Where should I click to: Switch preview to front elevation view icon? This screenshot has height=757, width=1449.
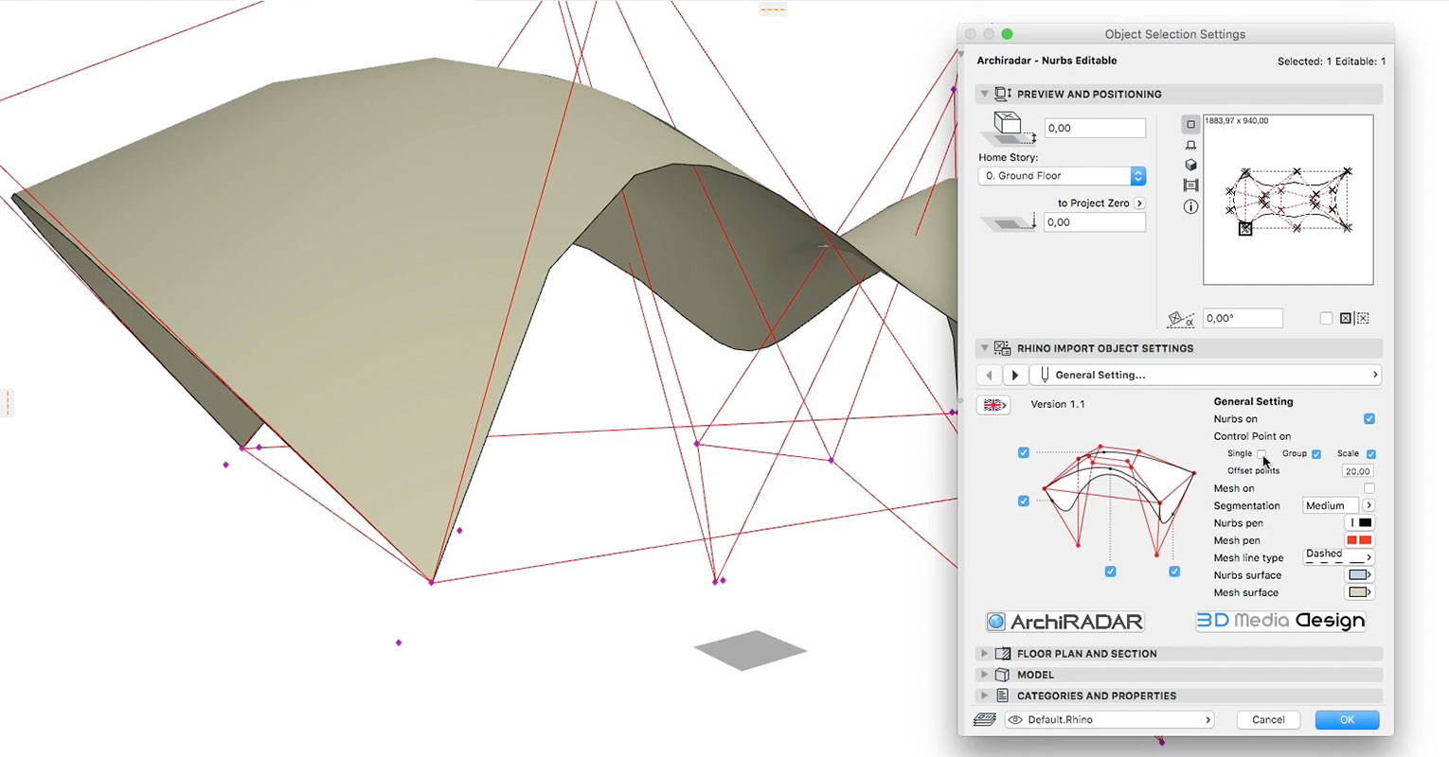[1191, 145]
